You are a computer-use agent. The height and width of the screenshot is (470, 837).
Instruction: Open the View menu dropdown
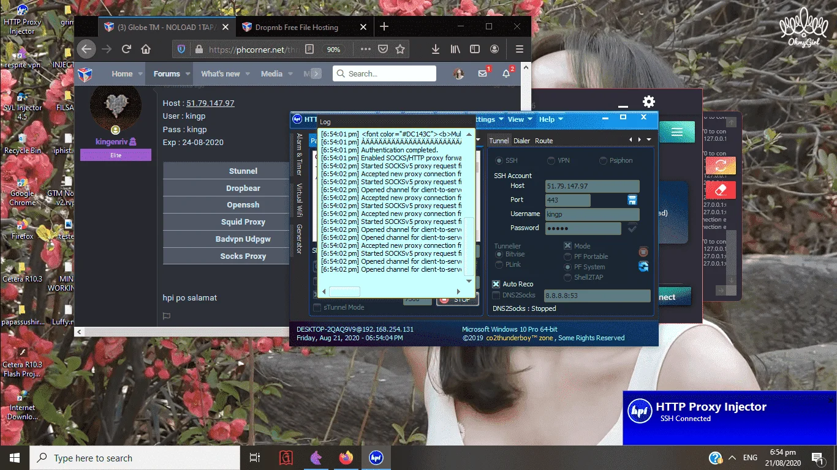[x=520, y=119]
